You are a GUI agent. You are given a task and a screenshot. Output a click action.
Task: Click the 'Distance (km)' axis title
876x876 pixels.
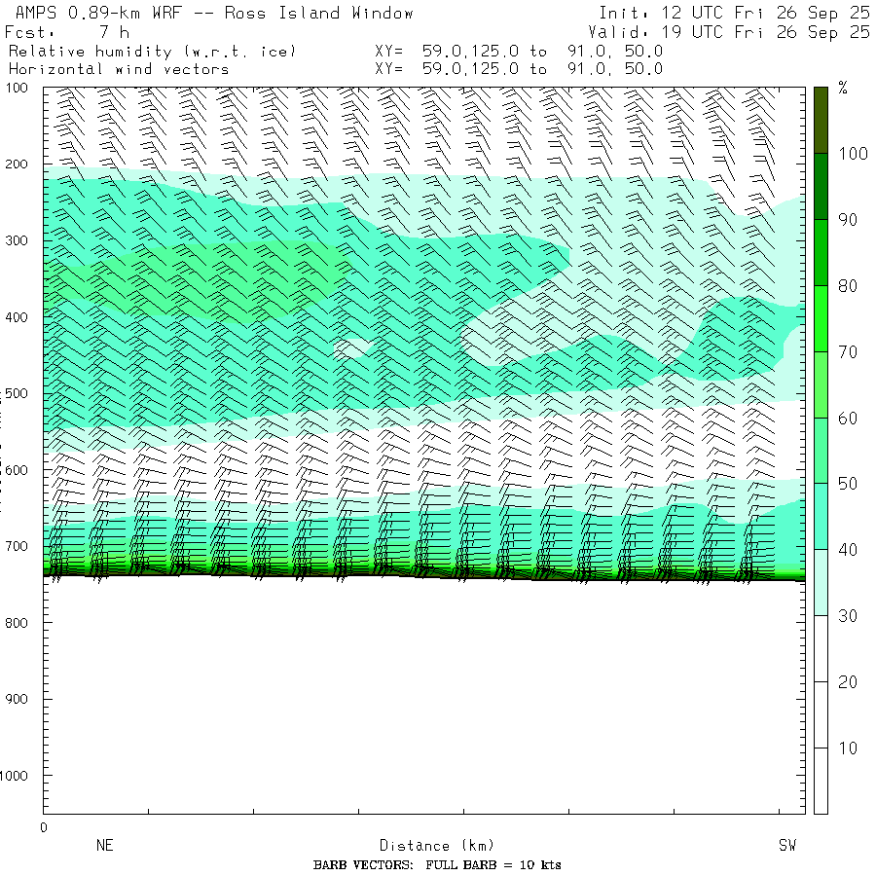tap(437, 845)
